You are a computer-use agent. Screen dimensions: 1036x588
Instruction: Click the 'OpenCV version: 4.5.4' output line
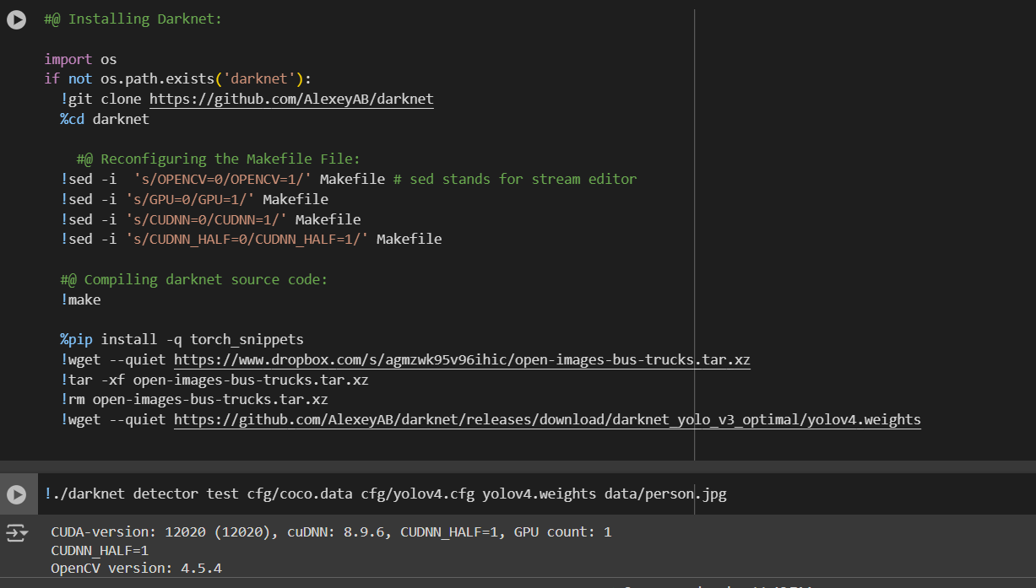(136, 569)
